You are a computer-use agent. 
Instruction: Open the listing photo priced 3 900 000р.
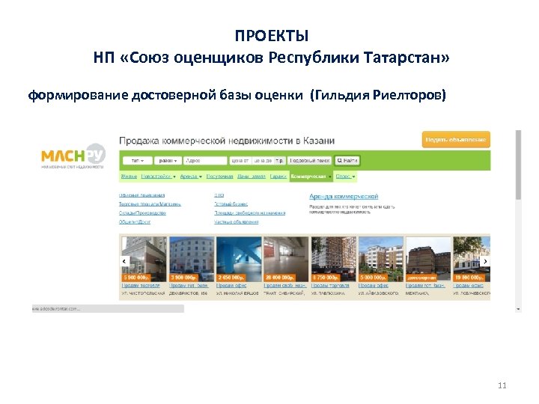tap(192, 259)
